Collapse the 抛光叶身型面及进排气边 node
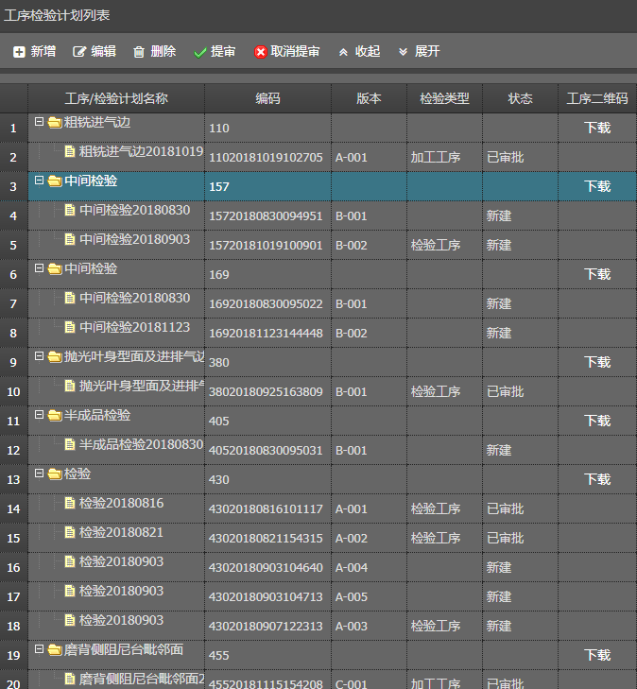Viewport: 637px width, 689px height. click(39, 357)
